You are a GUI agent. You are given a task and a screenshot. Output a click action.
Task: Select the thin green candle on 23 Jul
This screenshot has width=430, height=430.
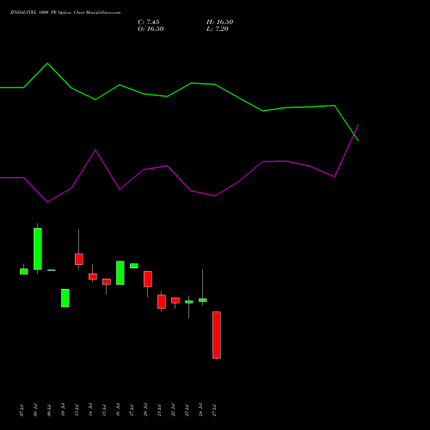(189, 302)
